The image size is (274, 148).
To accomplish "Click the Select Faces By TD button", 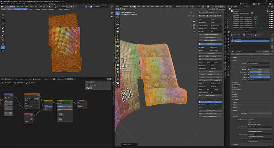I will [210, 96].
